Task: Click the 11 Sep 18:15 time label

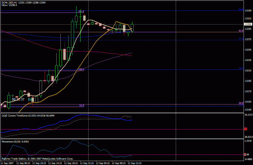Action: [71, 163]
